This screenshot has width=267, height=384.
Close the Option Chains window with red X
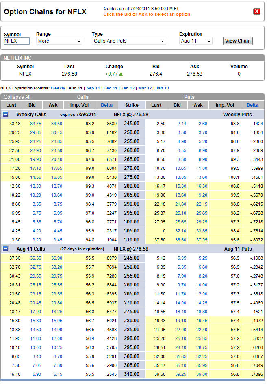(x=256, y=11)
